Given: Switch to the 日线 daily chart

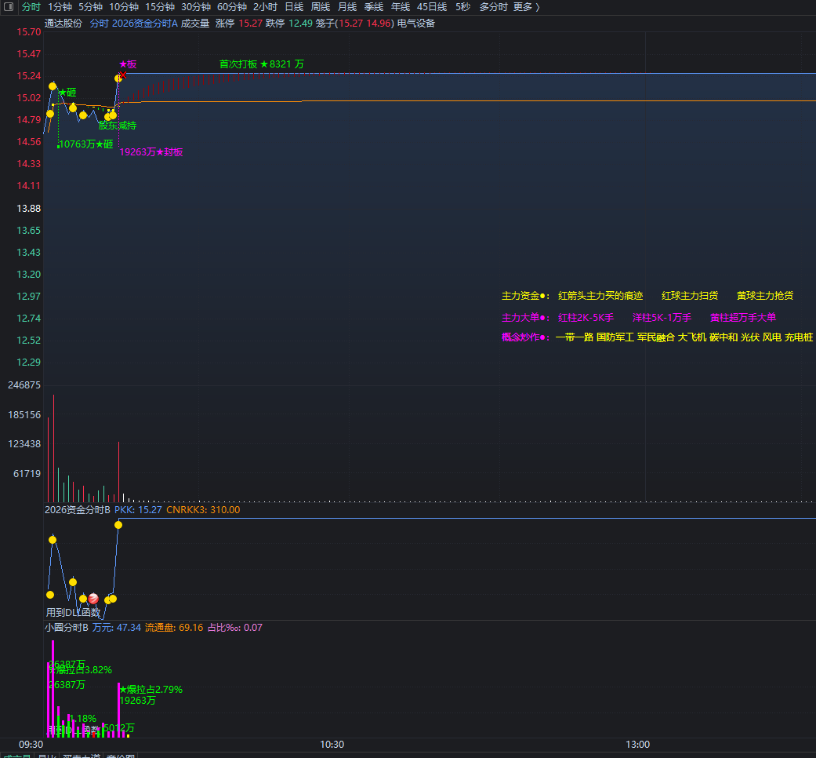Looking at the screenshot, I should (294, 7).
